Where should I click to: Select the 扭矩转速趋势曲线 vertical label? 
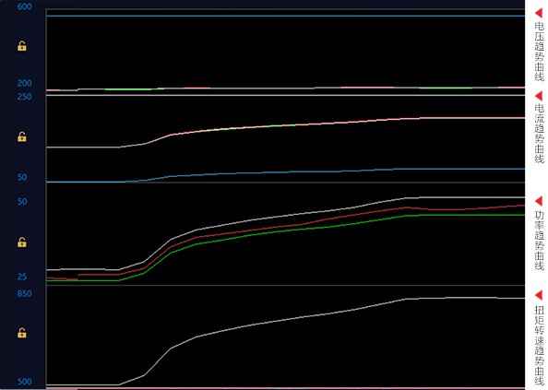pyautogui.click(x=540, y=345)
